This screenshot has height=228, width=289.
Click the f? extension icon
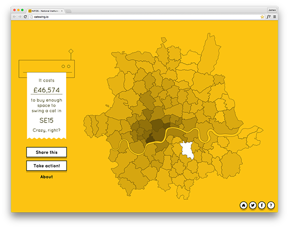click(269, 17)
